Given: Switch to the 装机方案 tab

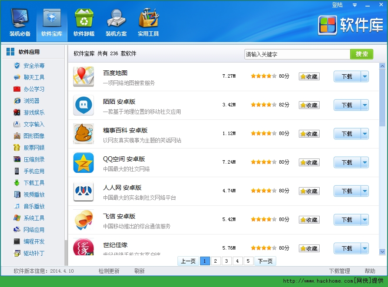Looking at the screenshot, I should [x=116, y=20].
